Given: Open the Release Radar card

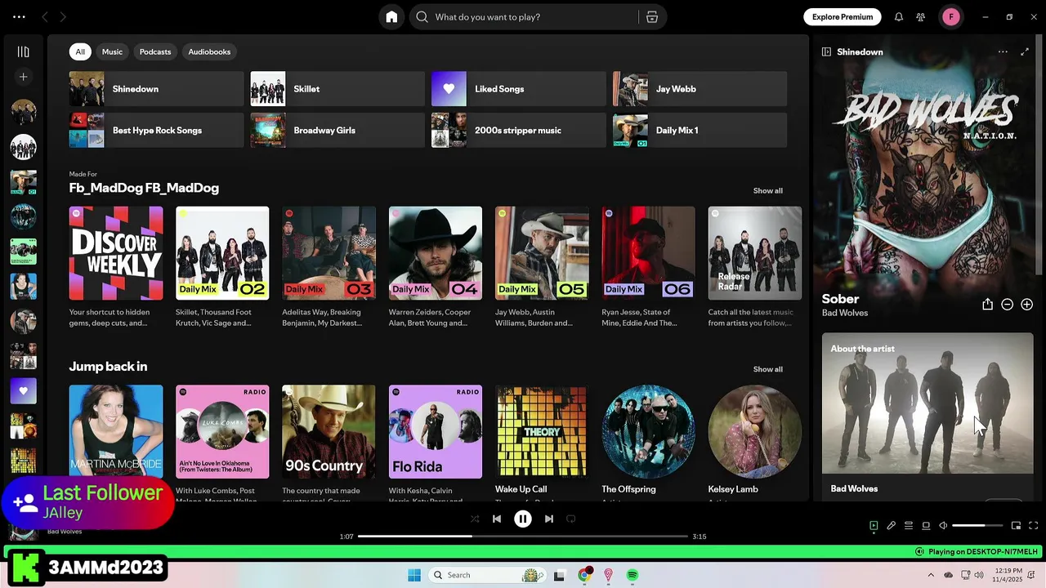Looking at the screenshot, I should (x=755, y=267).
